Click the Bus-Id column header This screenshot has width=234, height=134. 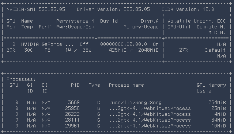coord(109,21)
